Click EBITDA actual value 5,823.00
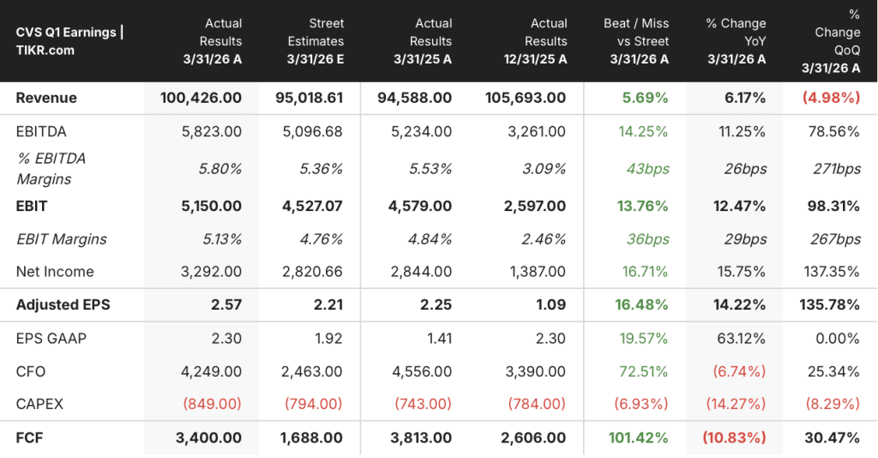The image size is (878, 458). (x=212, y=131)
